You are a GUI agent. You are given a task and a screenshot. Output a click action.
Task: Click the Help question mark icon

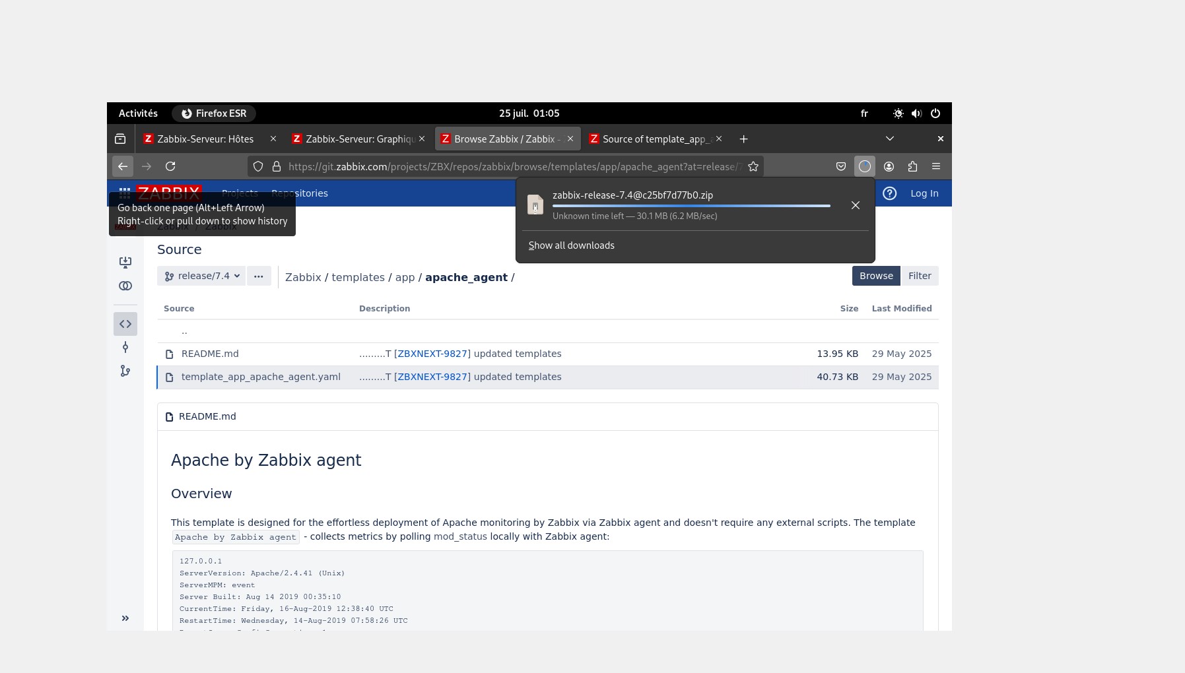(x=889, y=193)
